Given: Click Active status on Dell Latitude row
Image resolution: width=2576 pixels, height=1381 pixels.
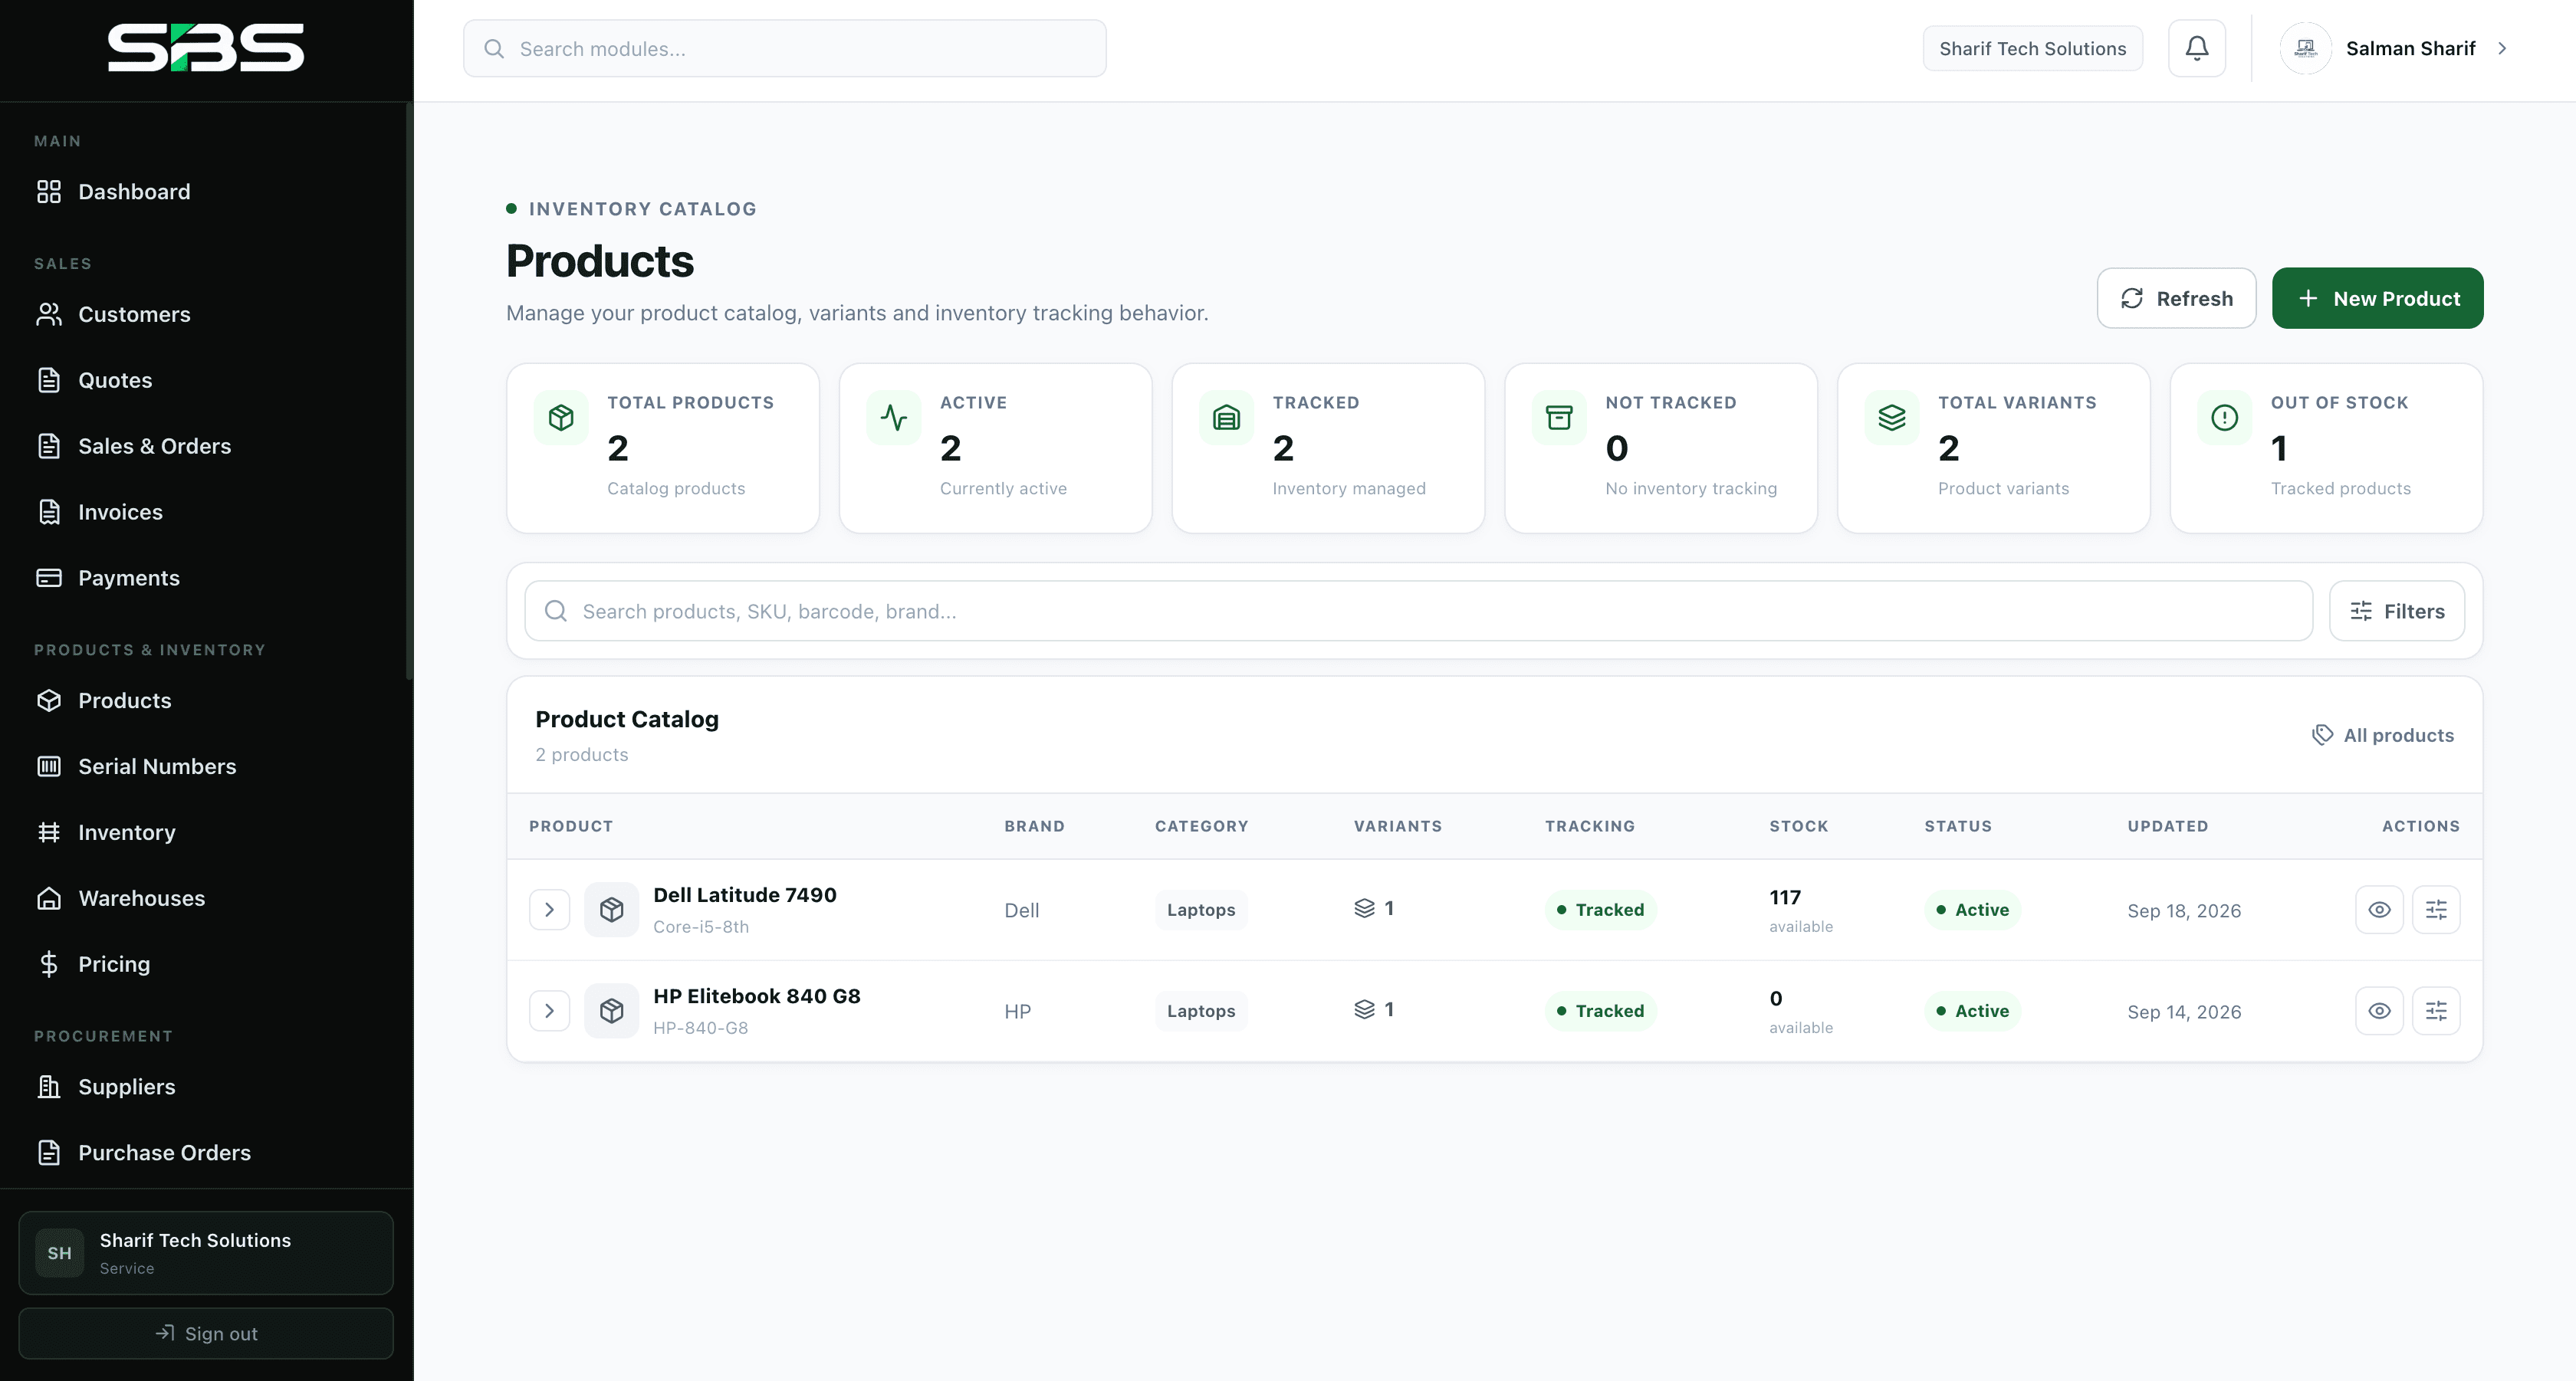Looking at the screenshot, I should (1972, 910).
